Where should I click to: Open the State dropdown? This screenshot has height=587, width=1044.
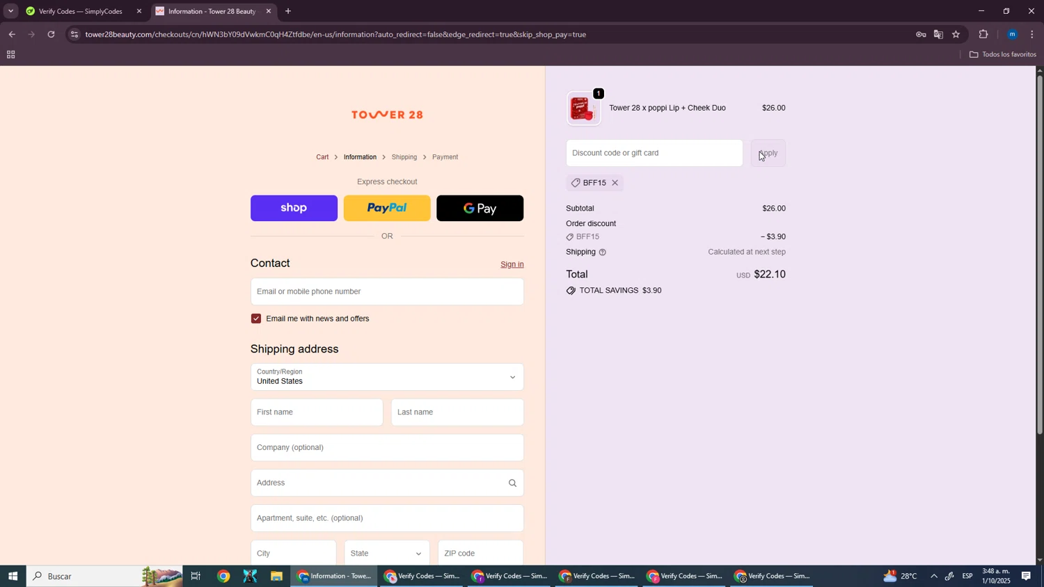tap(387, 554)
